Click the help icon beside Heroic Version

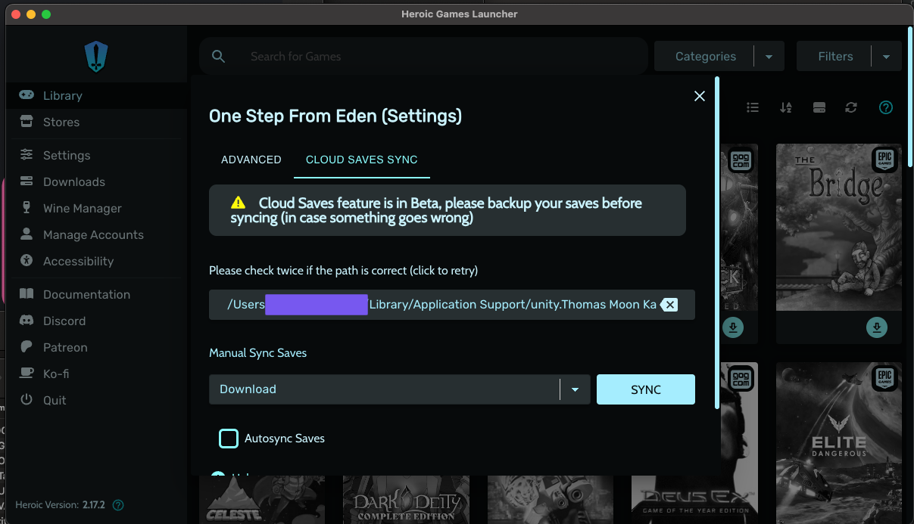point(118,505)
